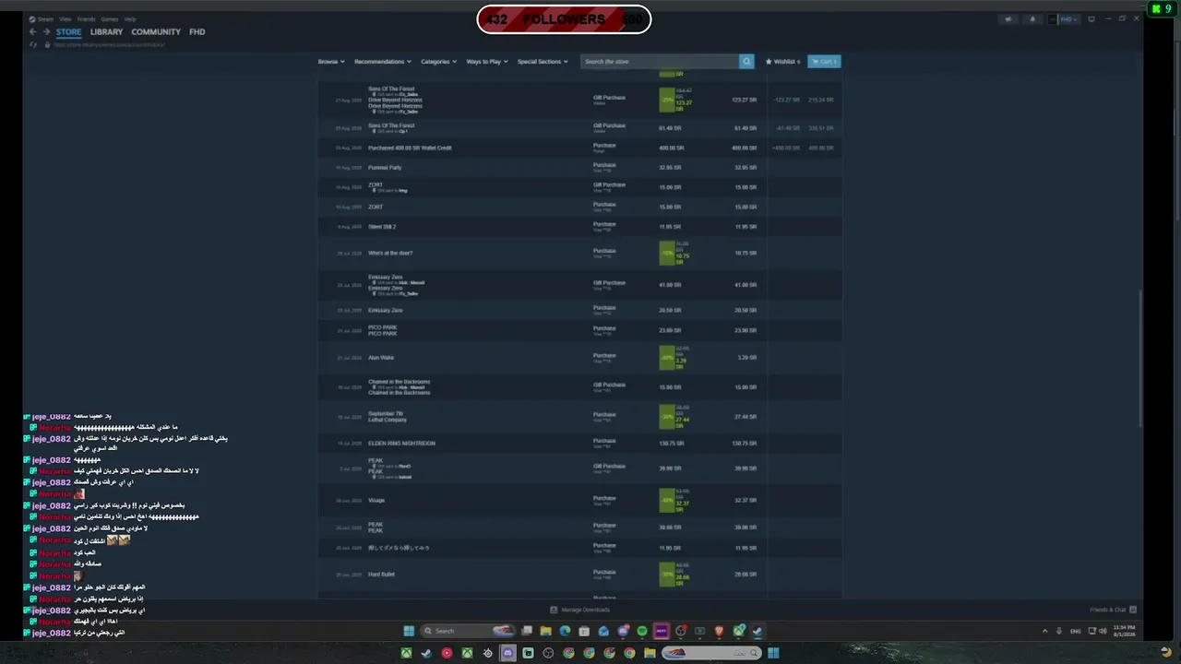Click the Visage purchase entry
The width and height of the screenshot is (1181, 664).
click(376, 501)
